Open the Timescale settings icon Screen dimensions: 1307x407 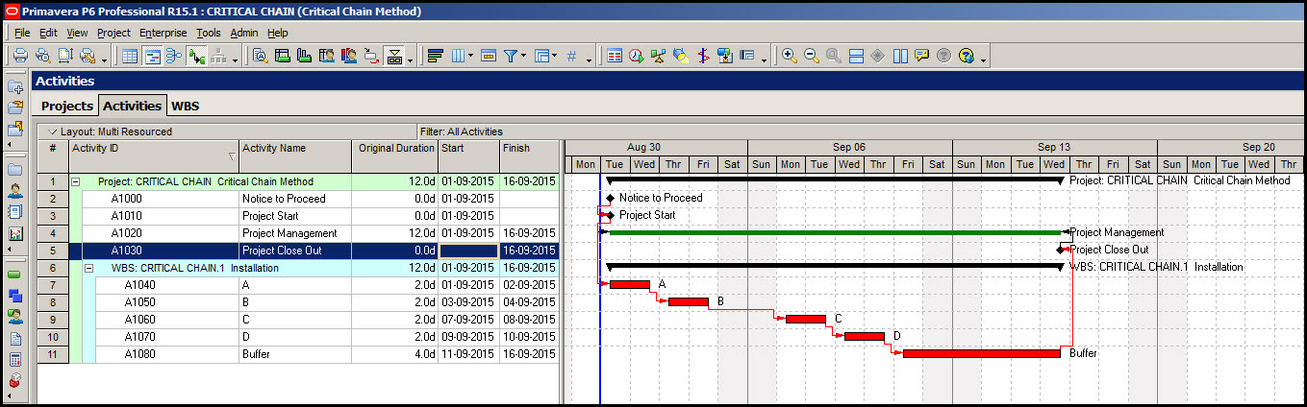tap(488, 56)
